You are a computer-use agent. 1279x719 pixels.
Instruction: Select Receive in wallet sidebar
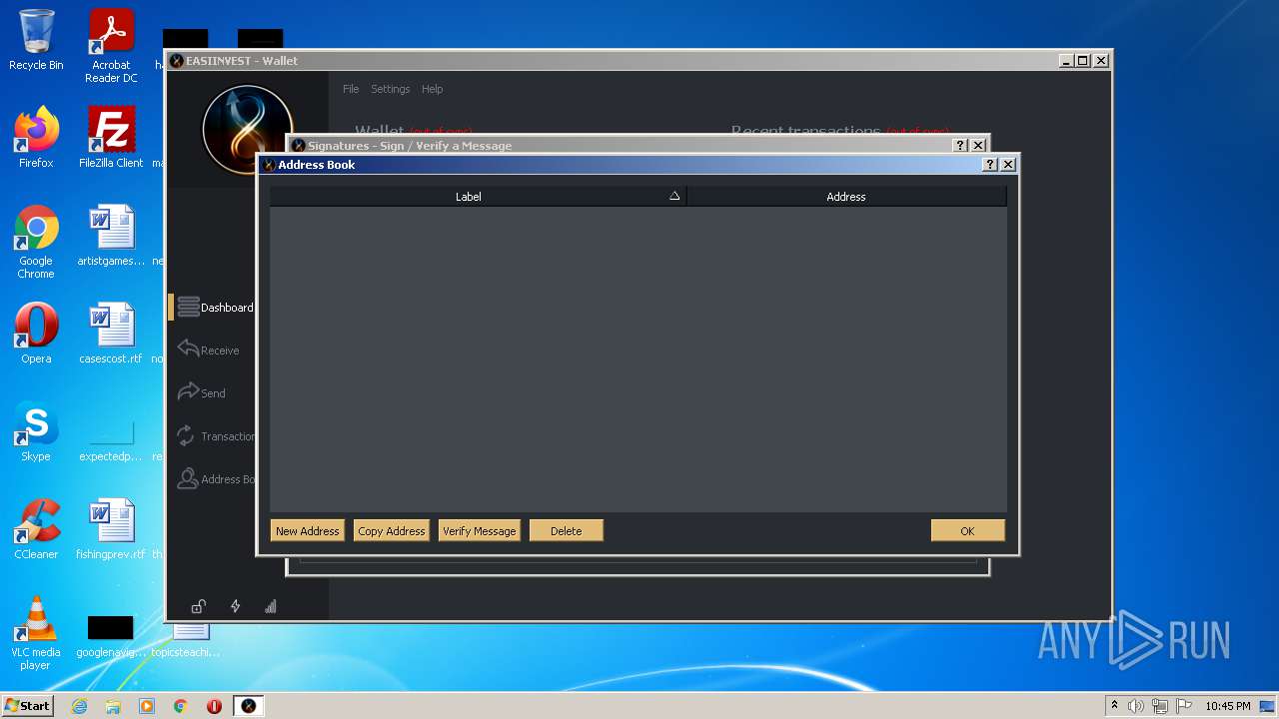(209, 350)
